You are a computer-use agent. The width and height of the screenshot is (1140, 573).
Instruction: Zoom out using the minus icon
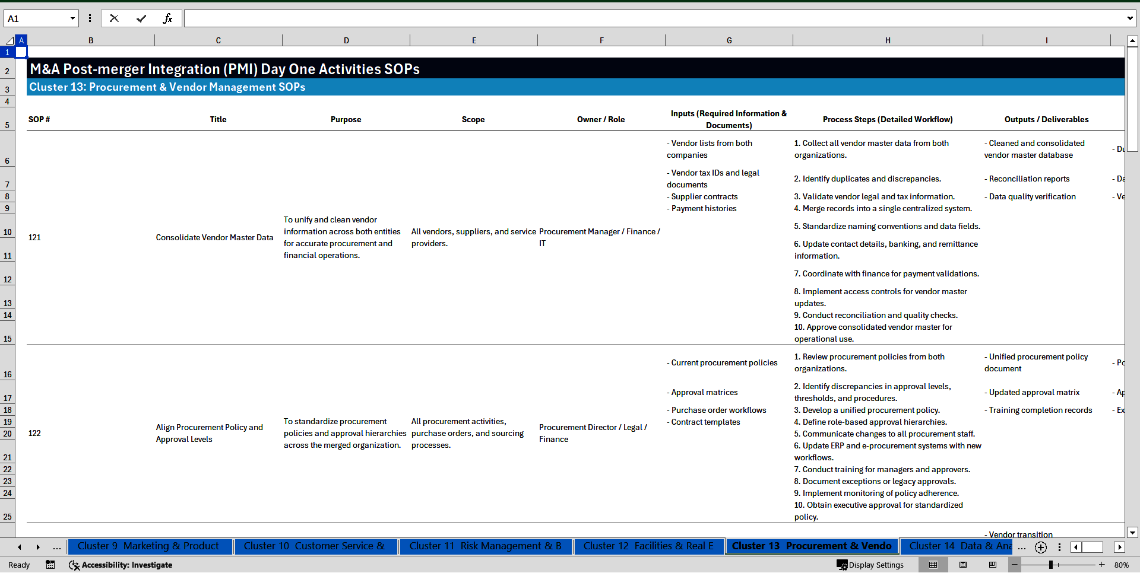point(1015,565)
